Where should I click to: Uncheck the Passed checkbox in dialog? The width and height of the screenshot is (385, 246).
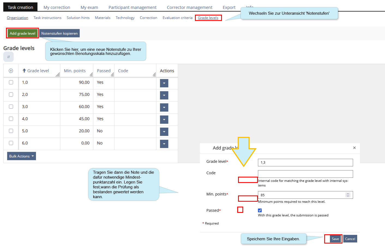coord(260,210)
